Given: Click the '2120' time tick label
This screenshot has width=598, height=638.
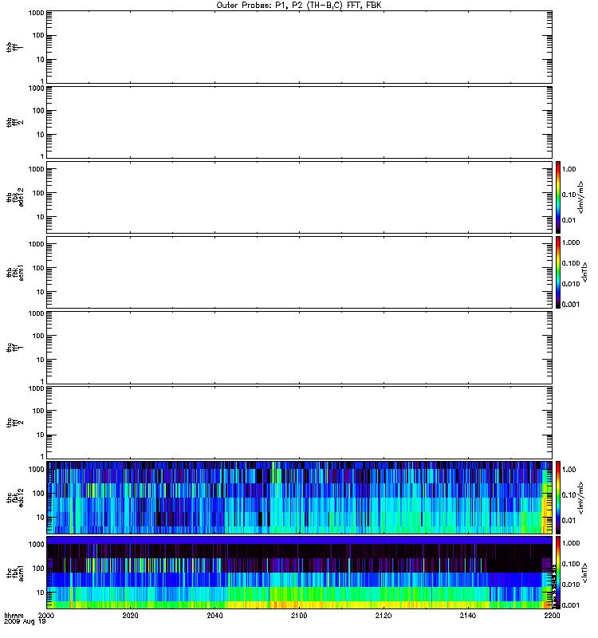Looking at the screenshot, I should tap(384, 615).
